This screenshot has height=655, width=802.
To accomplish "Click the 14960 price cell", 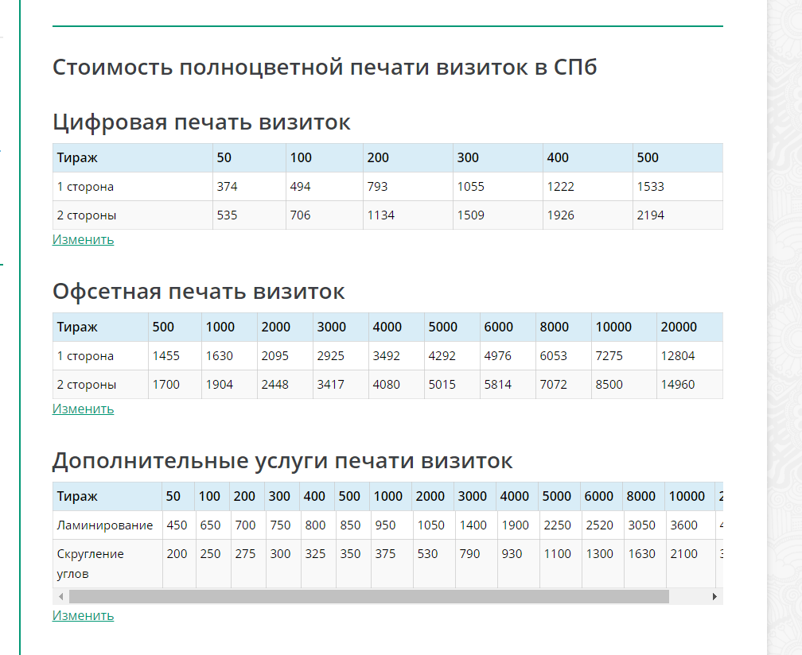I will point(678,385).
